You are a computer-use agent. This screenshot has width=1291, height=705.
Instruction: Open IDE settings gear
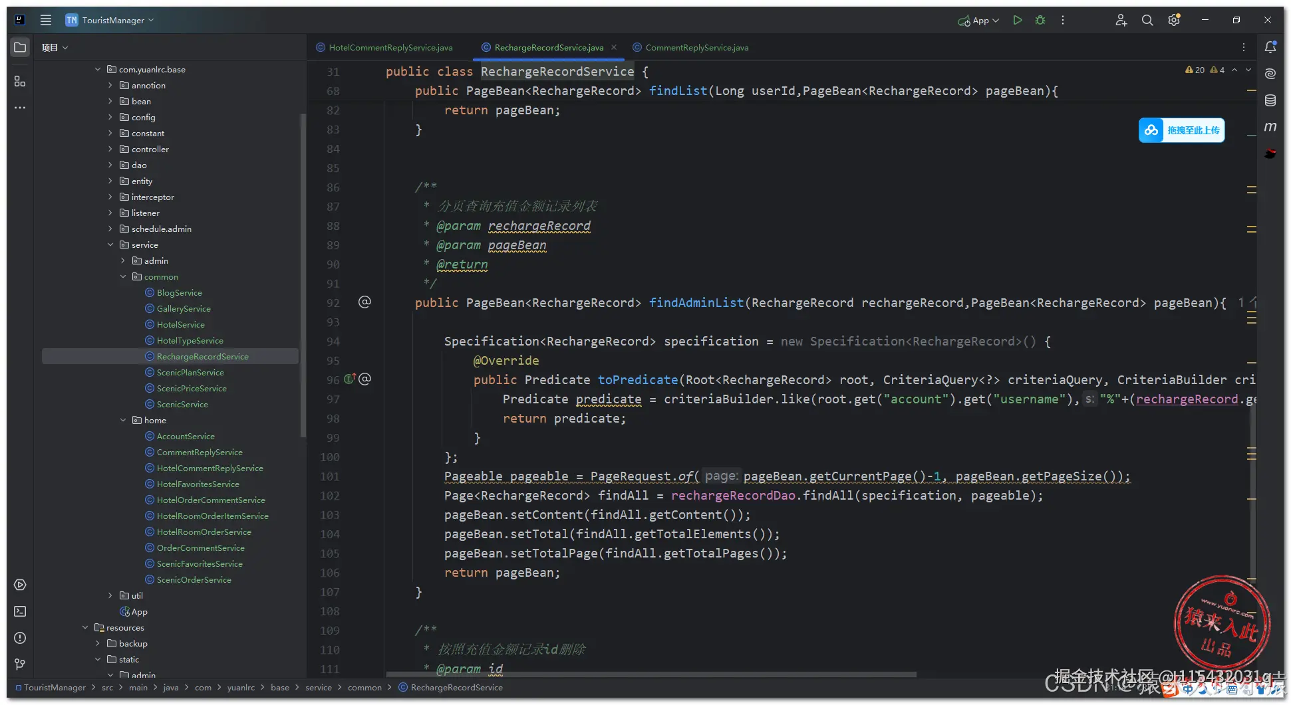(1174, 20)
